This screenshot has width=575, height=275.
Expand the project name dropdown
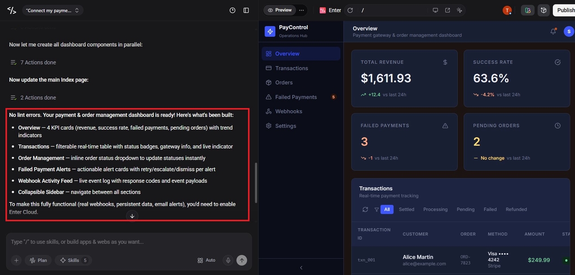point(53,10)
